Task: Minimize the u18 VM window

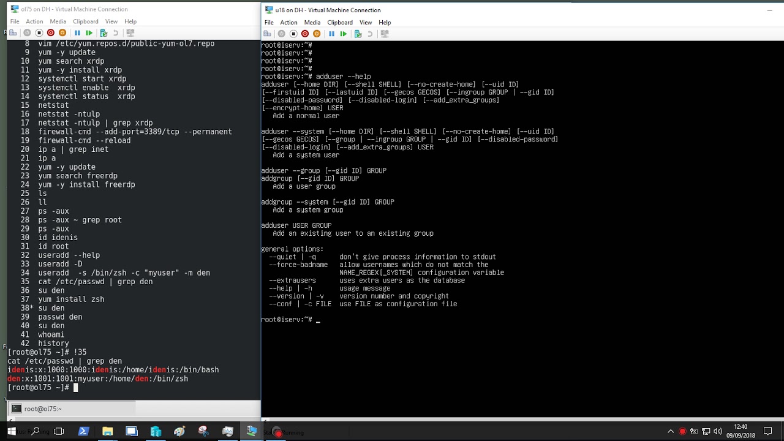Action: point(770,10)
